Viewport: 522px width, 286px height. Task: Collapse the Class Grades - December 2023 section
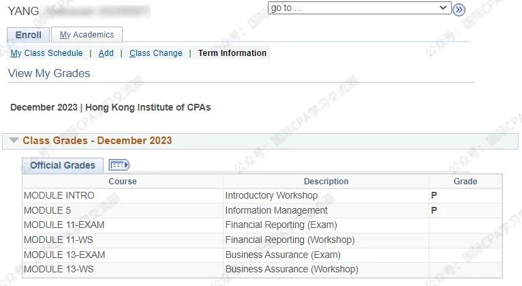[14, 141]
